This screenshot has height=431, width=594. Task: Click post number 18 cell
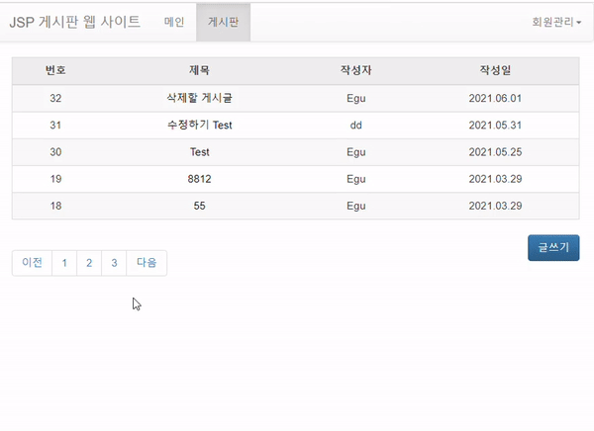pos(55,206)
